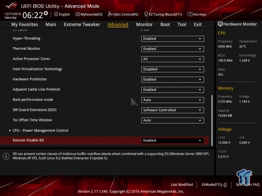Select Boot performance mode label
Screen dimensions: 262x196
pyautogui.click(x=33, y=99)
